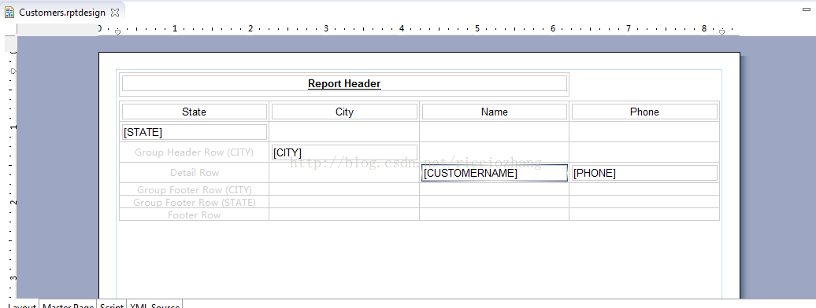The height and width of the screenshot is (308, 816).
Task: Select the [CUSTOMERNAME] data element
Action: pos(495,173)
